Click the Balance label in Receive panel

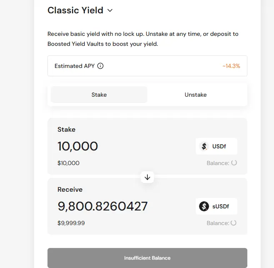pyautogui.click(x=218, y=223)
